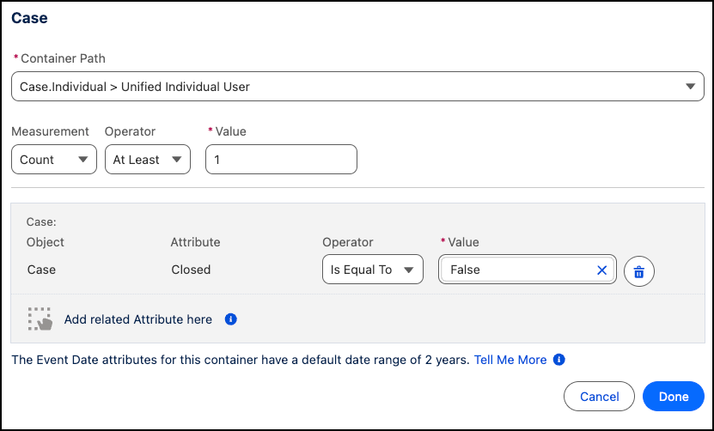Confirm with the Done button

(x=673, y=397)
